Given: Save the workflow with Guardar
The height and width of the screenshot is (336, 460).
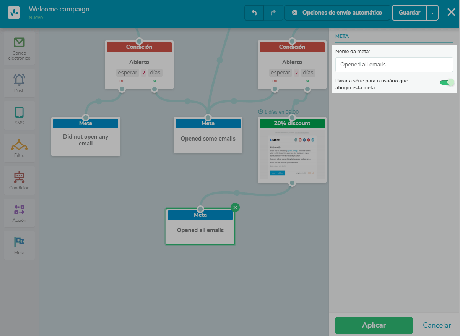Looking at the screenshot, I should coord(410,13).
